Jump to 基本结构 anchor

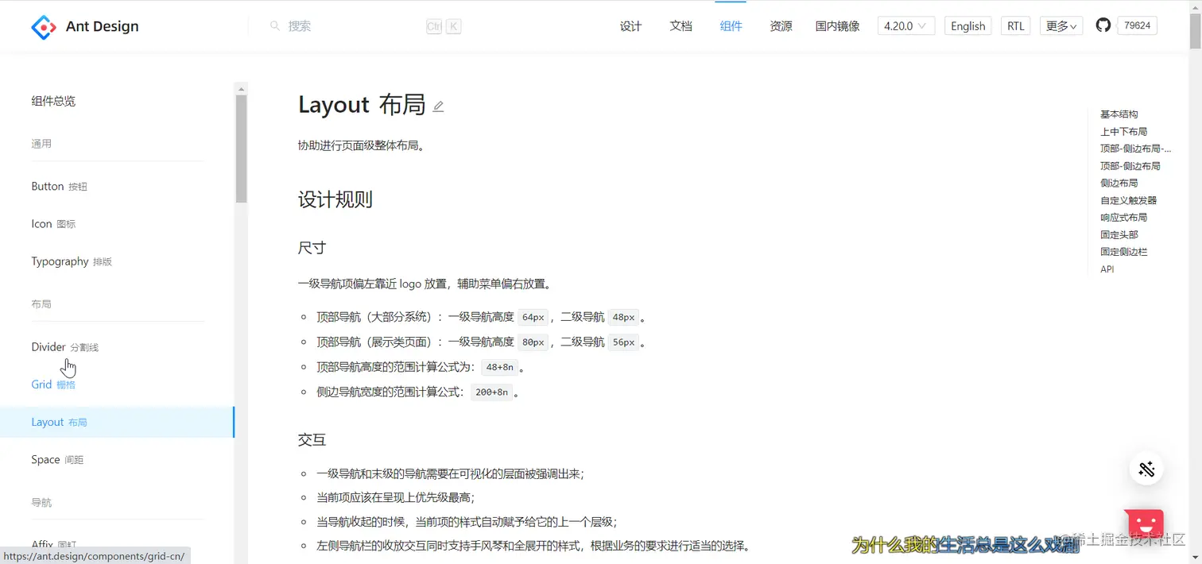click(x=1119, y=114)
